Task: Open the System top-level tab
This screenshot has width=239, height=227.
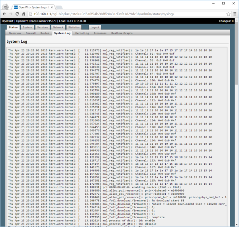Action: point(27,28)
